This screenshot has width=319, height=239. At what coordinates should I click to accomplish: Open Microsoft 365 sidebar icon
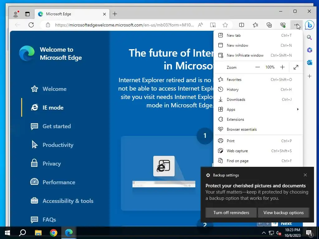click(x=309, y=50)
